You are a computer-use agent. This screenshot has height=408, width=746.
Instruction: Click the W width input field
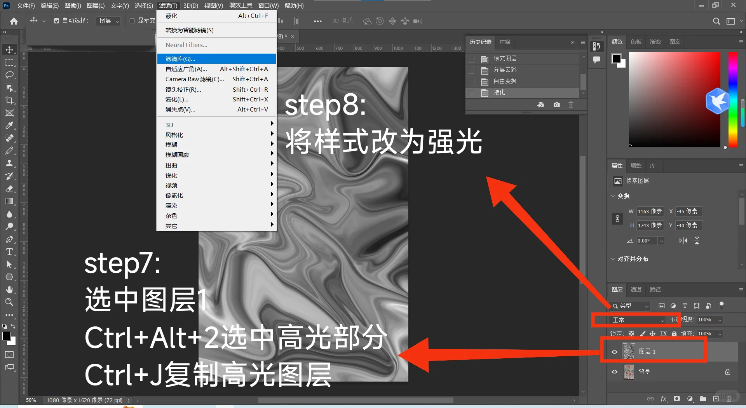coord(650,211)
